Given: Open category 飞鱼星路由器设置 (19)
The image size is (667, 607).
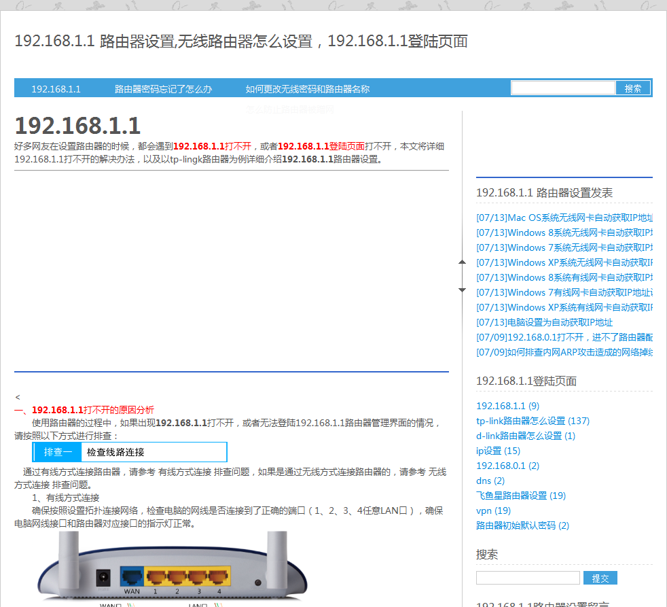Looking at the screenshot, I should [521, 496].
